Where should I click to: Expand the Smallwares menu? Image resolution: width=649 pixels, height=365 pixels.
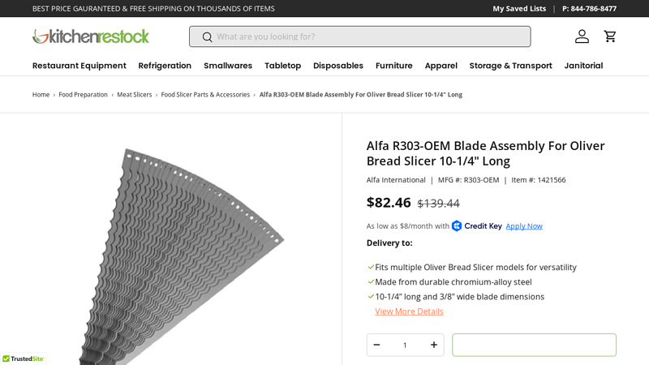coord(228,66)
